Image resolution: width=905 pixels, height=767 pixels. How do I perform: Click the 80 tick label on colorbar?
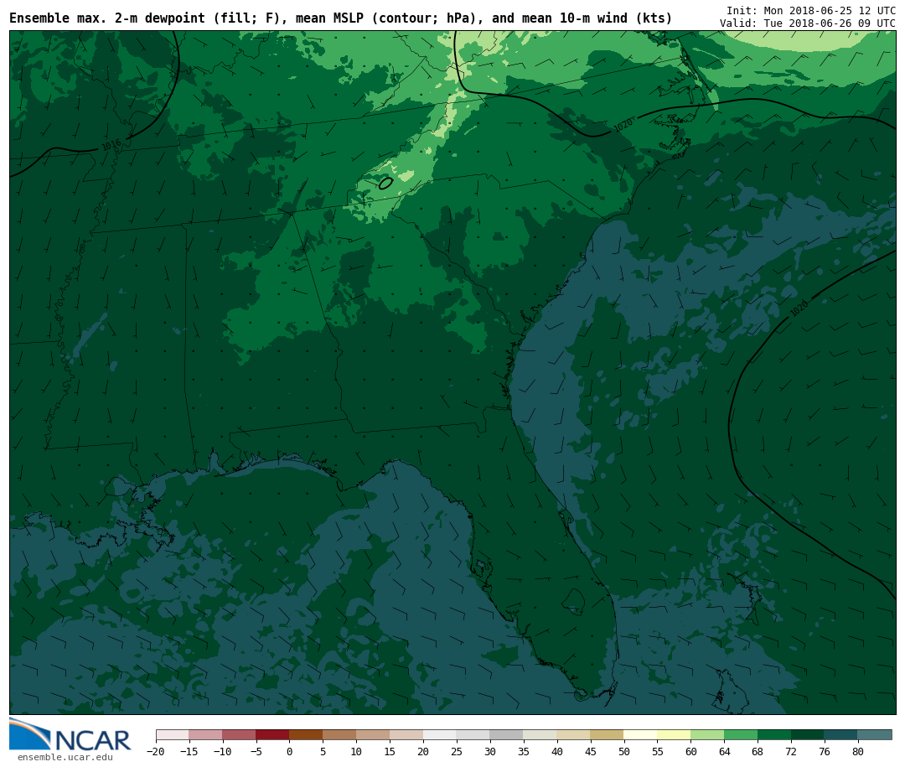857,752
